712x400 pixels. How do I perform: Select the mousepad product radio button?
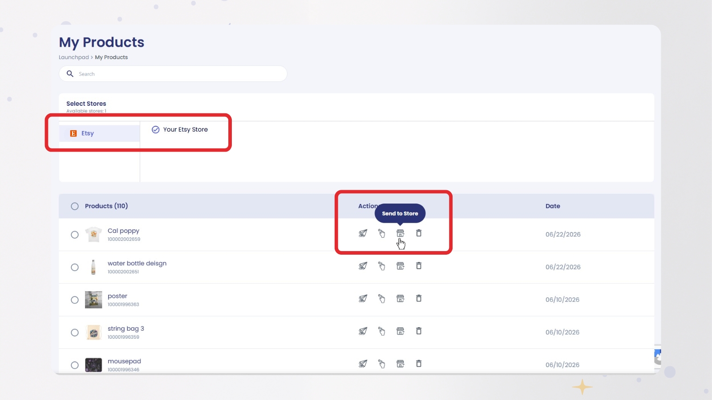75,365
